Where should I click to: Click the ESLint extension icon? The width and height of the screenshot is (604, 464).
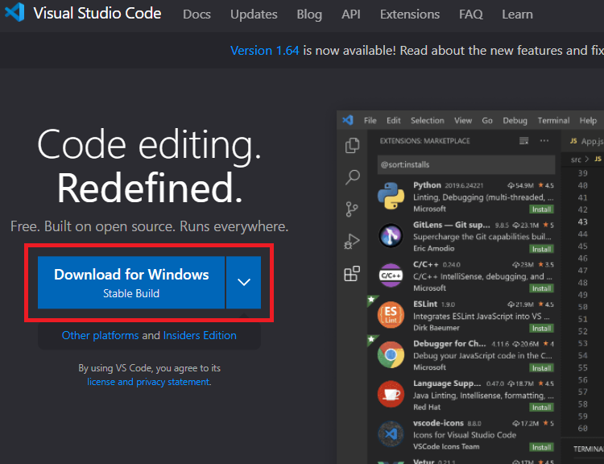[x=391, y=315]
